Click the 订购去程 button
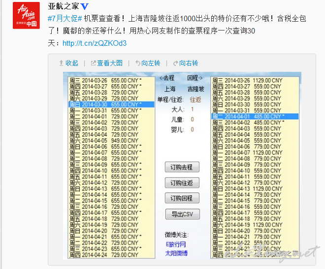 coord(182,167)
